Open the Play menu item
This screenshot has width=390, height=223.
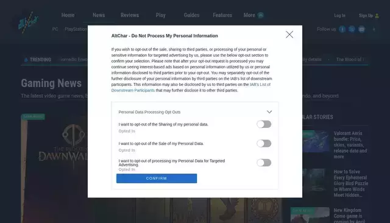coord(160,15)
